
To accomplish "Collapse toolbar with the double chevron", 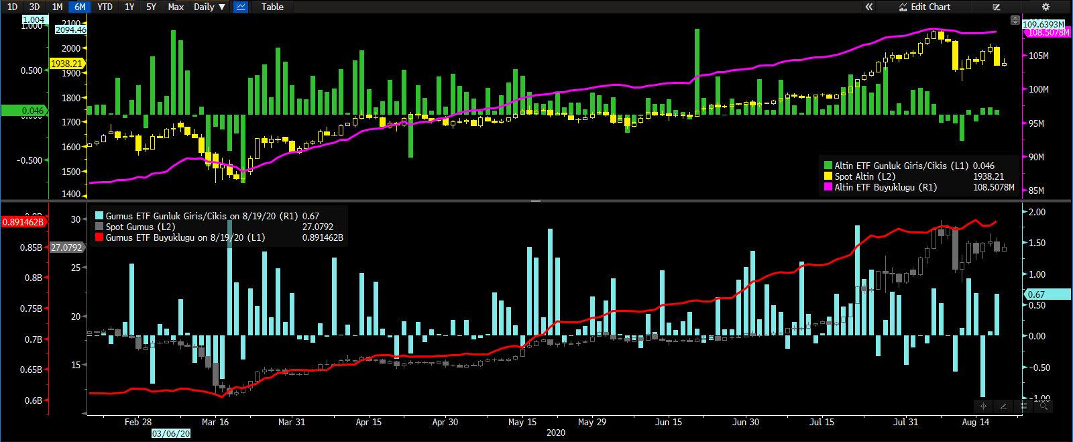I will click(869, 7).
